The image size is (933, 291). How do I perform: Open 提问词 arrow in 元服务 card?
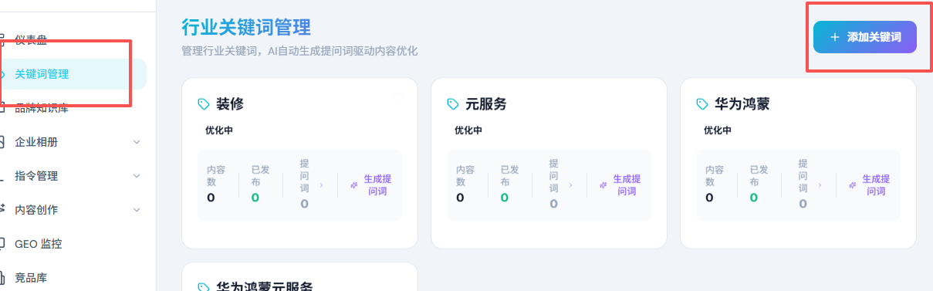pos(571,185)
